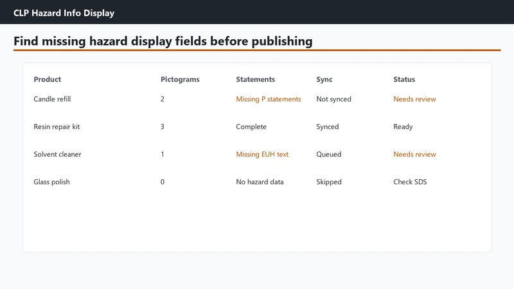This screenshot has height=289, width=514.
Task: Open the Missing P statements warning
Action: pos(269,99)
